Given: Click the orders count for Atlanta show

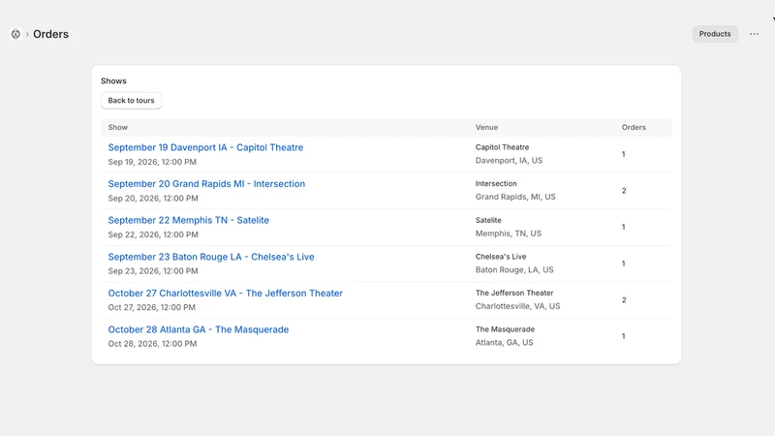Looking at the screenshot, I should coord(623,336).
